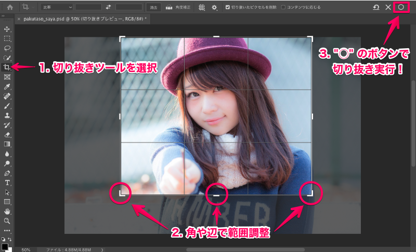Select the Zoom magnifier tool
The width and height of the screenshot is (416, 252).
click(7, 221)
